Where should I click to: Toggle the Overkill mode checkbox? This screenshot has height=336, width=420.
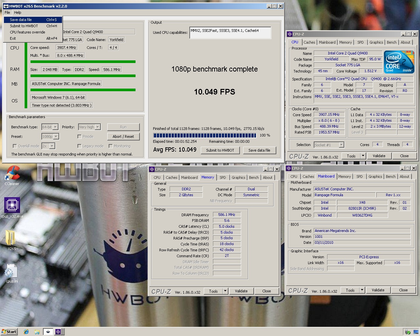(15, 146)
